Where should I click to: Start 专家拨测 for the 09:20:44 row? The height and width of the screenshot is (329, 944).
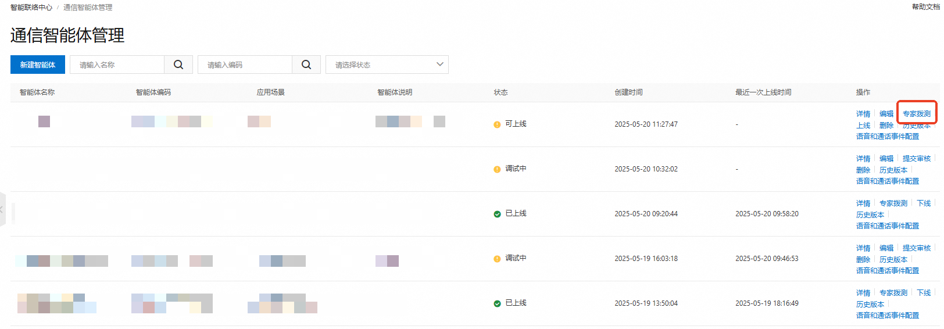pyautogui.click(x=893, y=203)
